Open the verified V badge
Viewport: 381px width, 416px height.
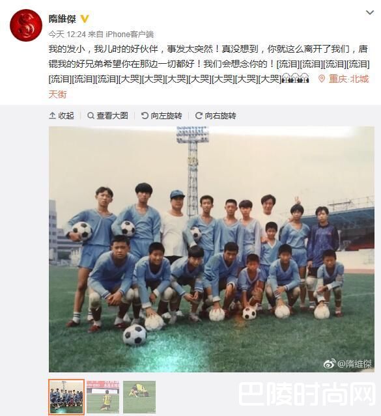[x=85, y=19]
